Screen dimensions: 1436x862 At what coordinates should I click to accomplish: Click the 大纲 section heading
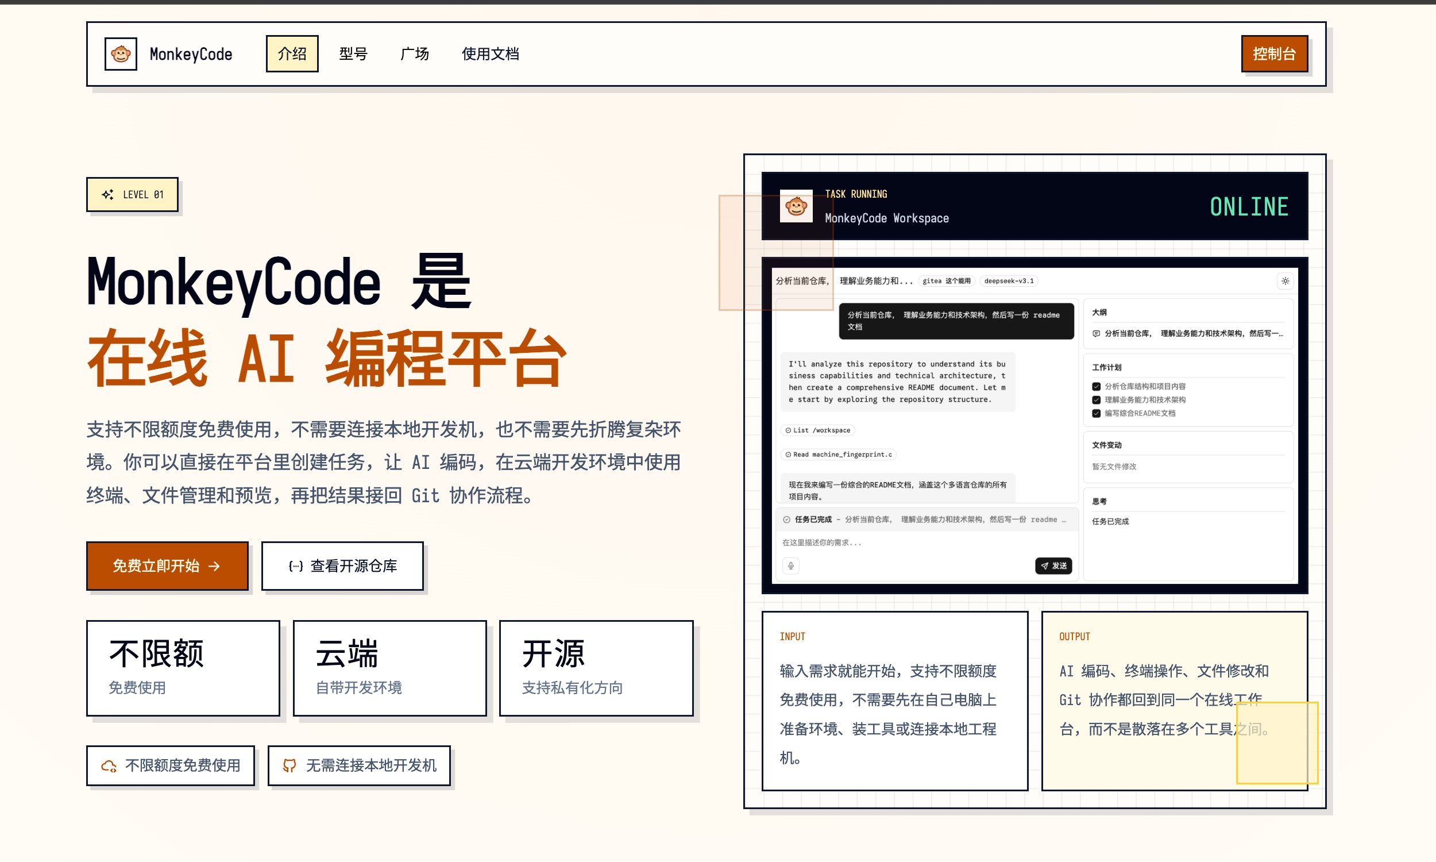pos(1099,313)
